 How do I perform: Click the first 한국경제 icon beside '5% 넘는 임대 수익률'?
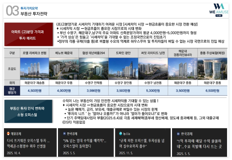64,134
